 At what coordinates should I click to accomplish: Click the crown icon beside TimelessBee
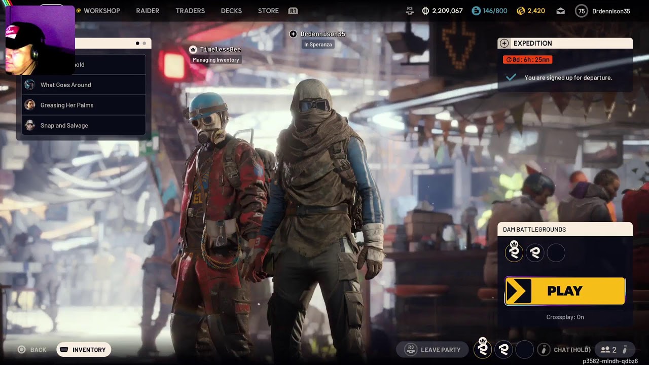click(x=193, y=49)
